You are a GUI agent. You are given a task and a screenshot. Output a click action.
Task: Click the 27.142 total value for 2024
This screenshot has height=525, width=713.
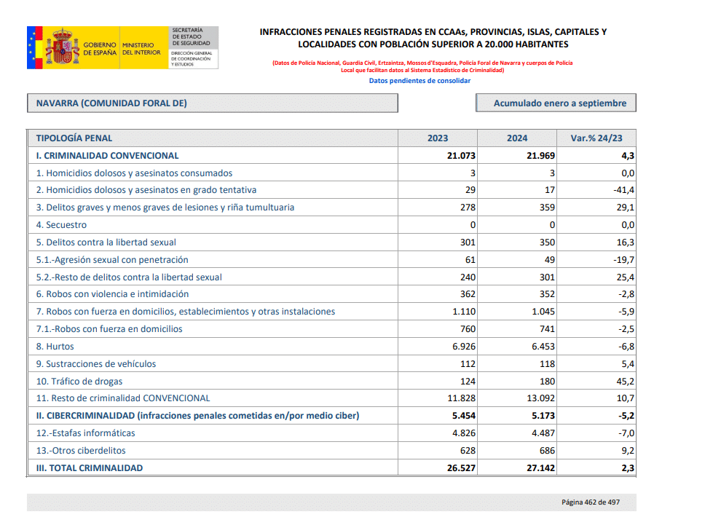pos(540,468)
